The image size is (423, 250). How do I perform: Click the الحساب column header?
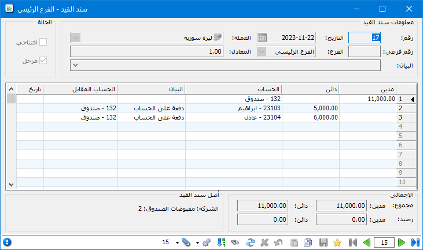coord(233,89)
